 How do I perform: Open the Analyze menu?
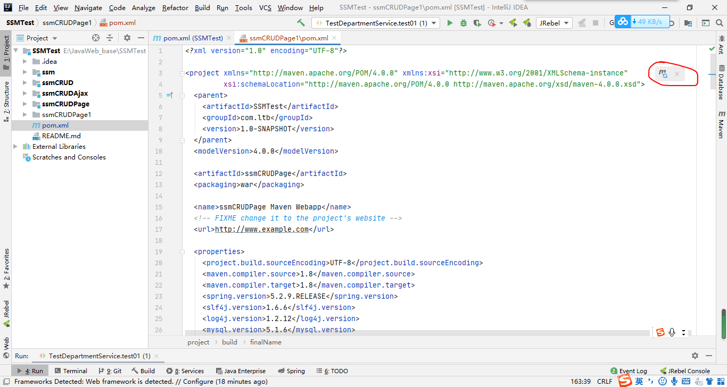[144, 7]
